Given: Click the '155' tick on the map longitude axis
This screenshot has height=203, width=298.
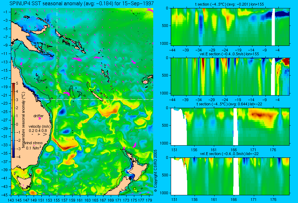Looking at the screenshot, I should tap(57, 200).
